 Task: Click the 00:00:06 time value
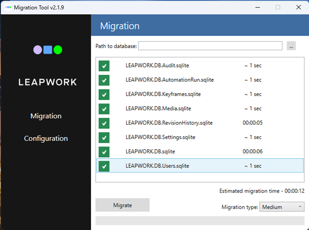tap(253, 152)
